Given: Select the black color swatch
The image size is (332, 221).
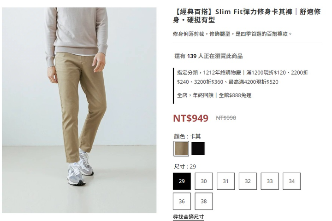Looking at the screenshot, I should (x=198, y=149).
